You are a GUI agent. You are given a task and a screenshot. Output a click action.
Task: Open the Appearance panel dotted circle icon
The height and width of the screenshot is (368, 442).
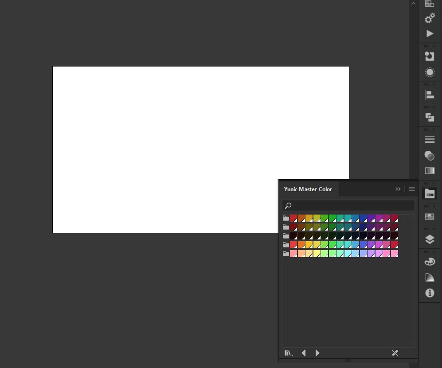point(430,72)
